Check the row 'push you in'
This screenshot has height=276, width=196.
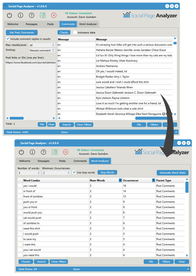tap(20, 202)
